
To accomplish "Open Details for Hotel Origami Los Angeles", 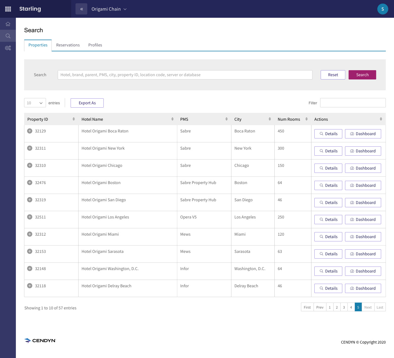I will [x=328, y=220].
